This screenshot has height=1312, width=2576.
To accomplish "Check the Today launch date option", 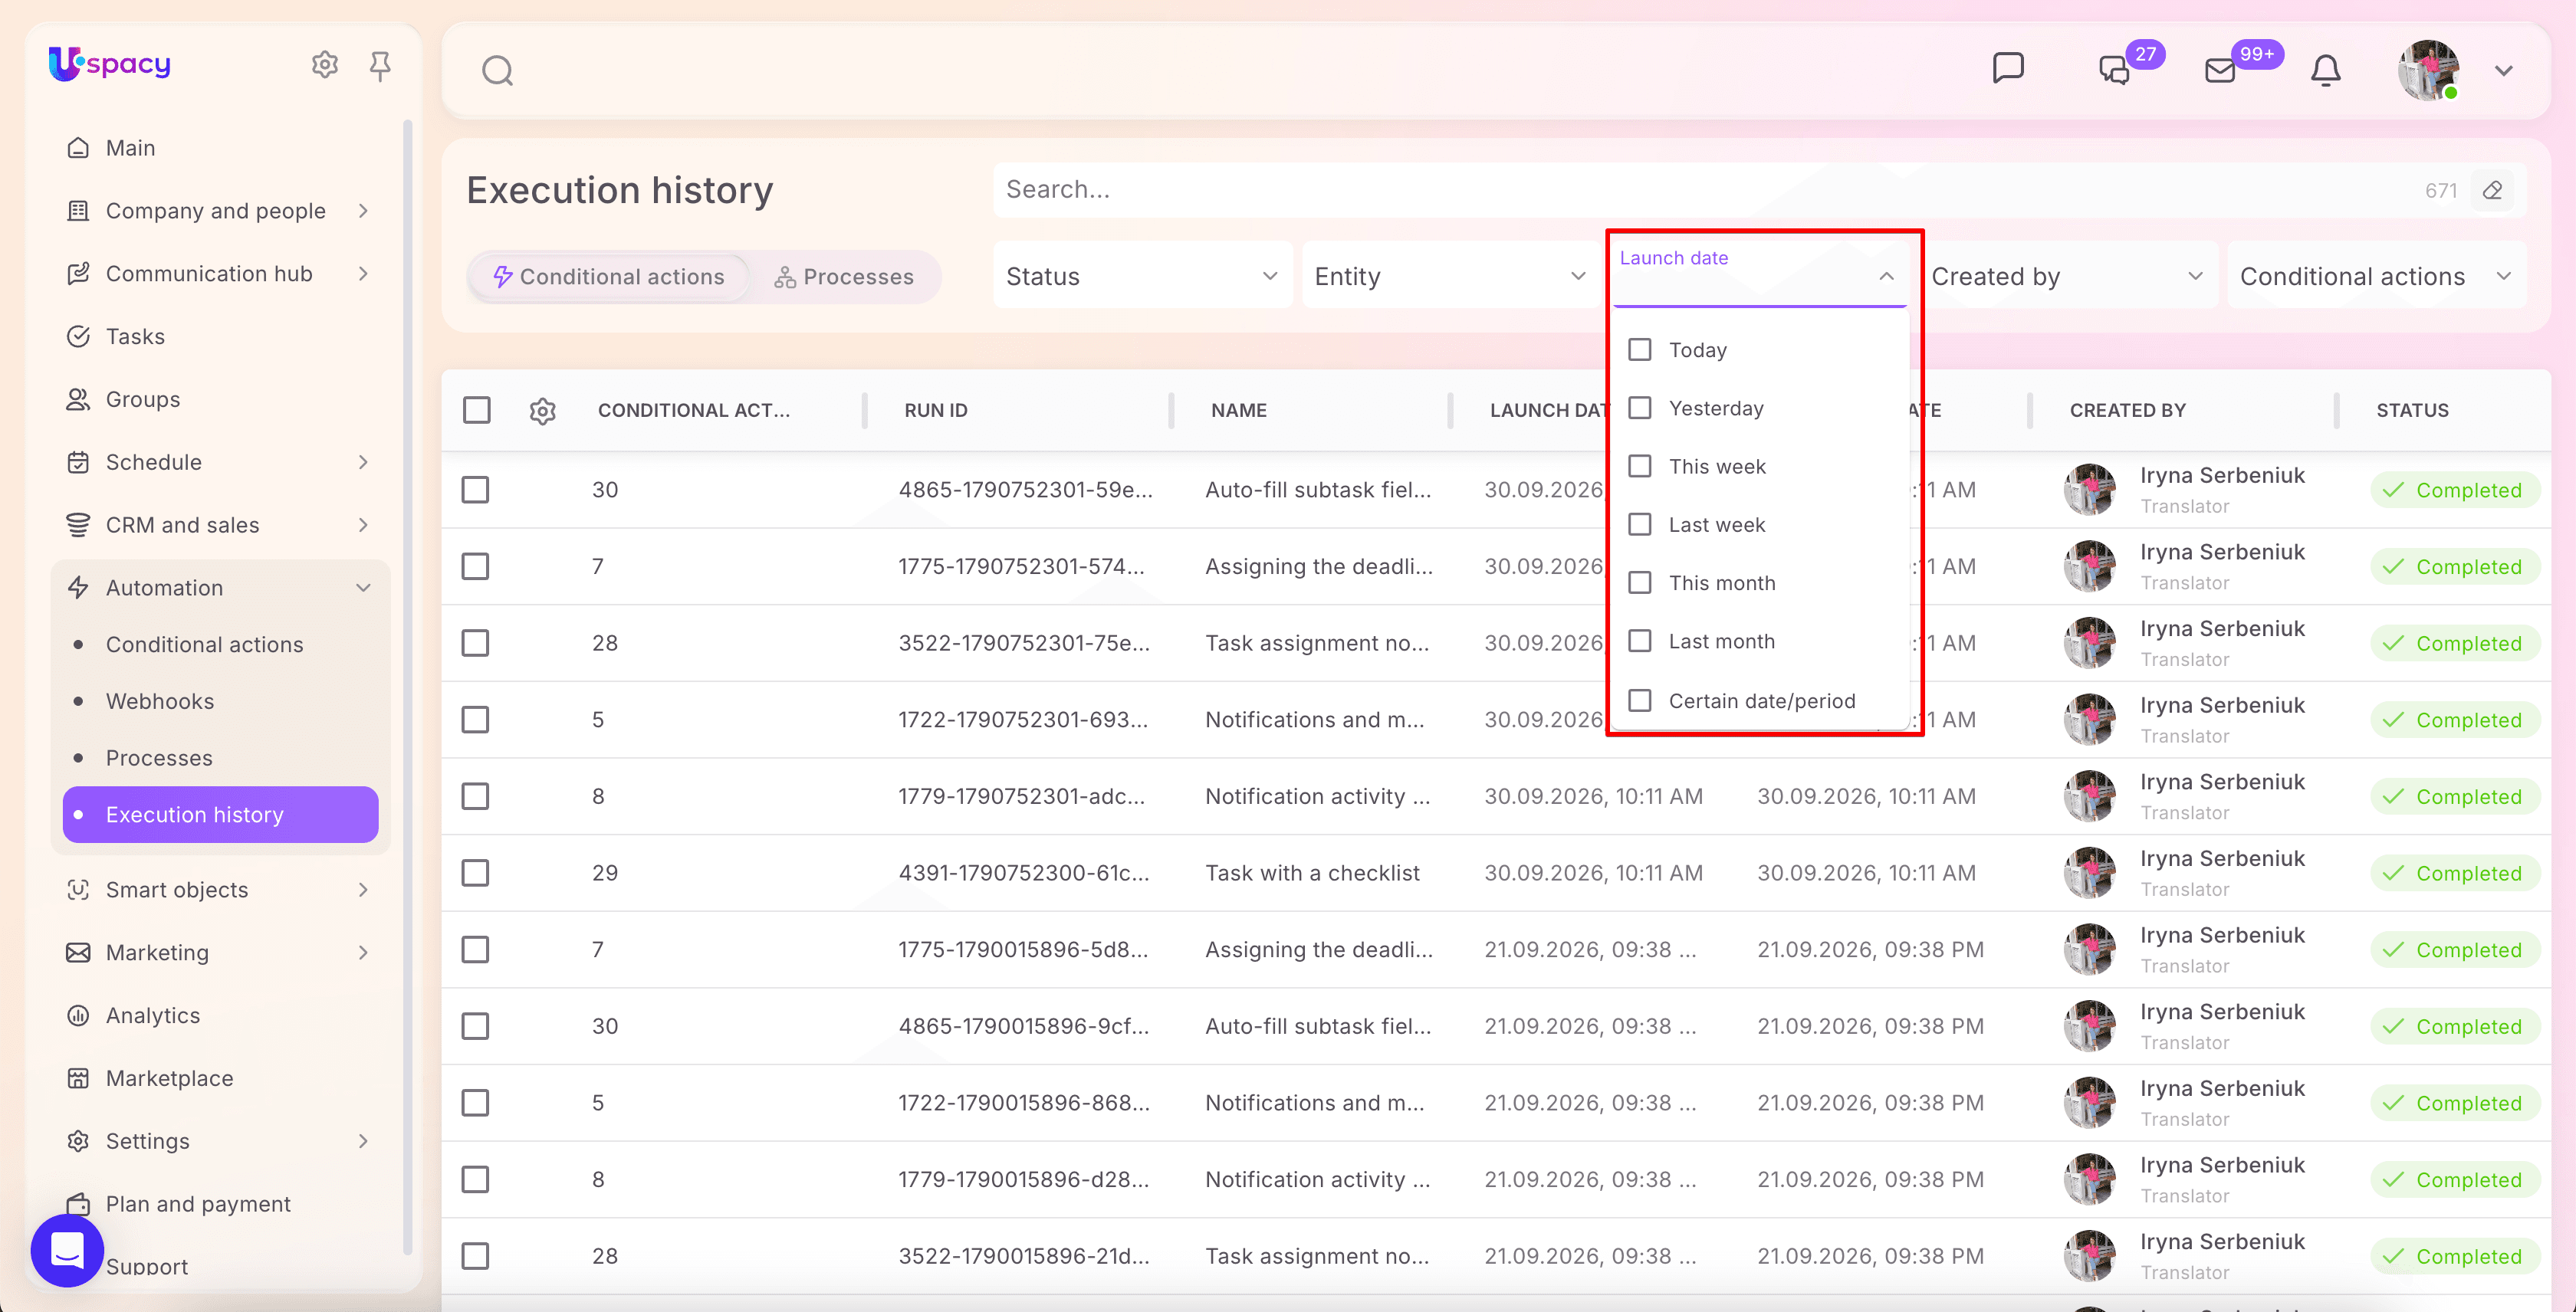I will pos(1639,349).
